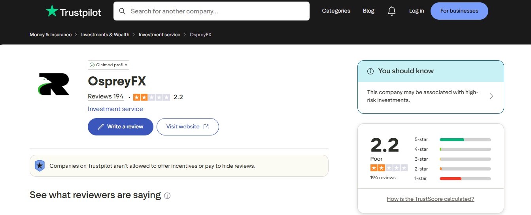
Task: Filter reviews by 3-star bar
Action: click(x=465, y=159)
